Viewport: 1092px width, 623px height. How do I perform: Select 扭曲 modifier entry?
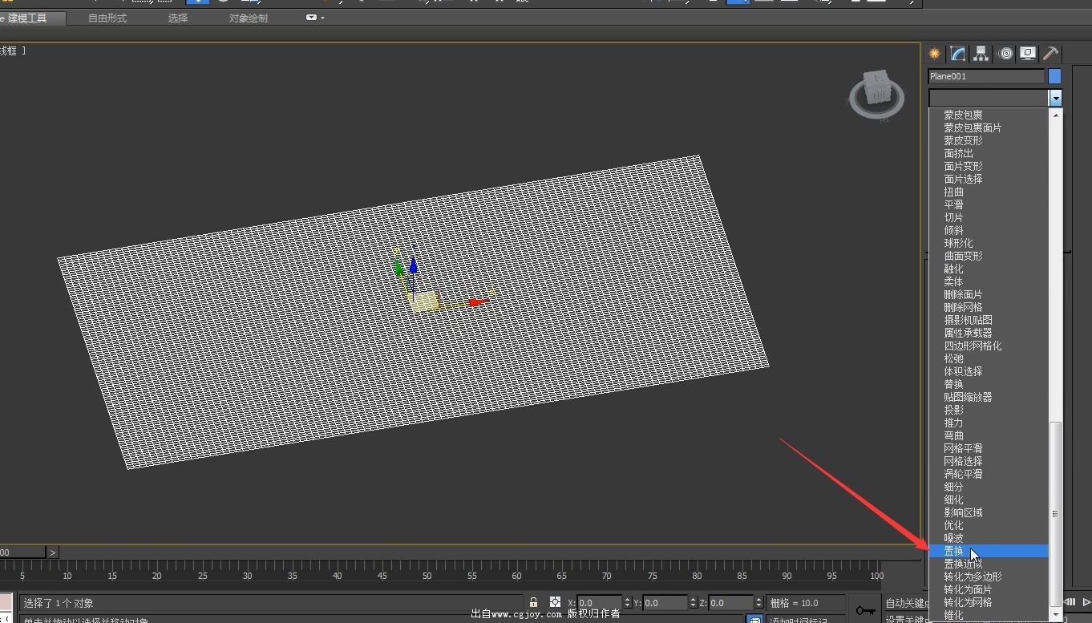(989, 192)
